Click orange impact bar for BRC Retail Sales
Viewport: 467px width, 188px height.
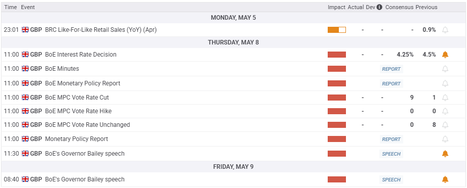(x=337, y=30)
